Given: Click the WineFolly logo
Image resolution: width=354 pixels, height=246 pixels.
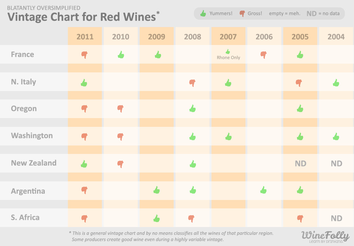Looking at the screenshot, I should [325, 237].
